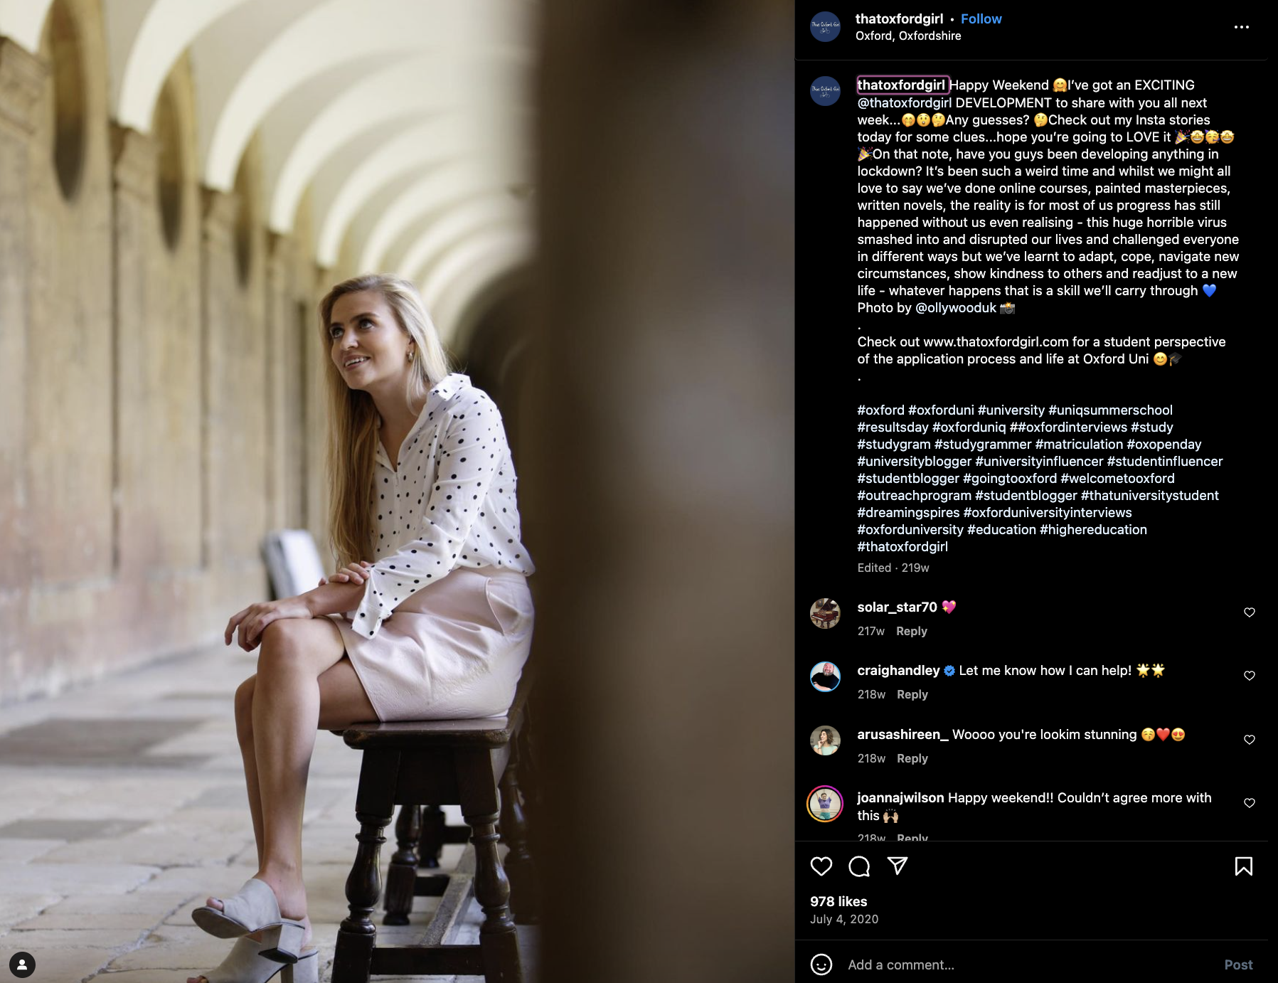Follow thatoxfordgirl
The image size is (1278, 983).
pyautogui.click(x=981, y=19)
